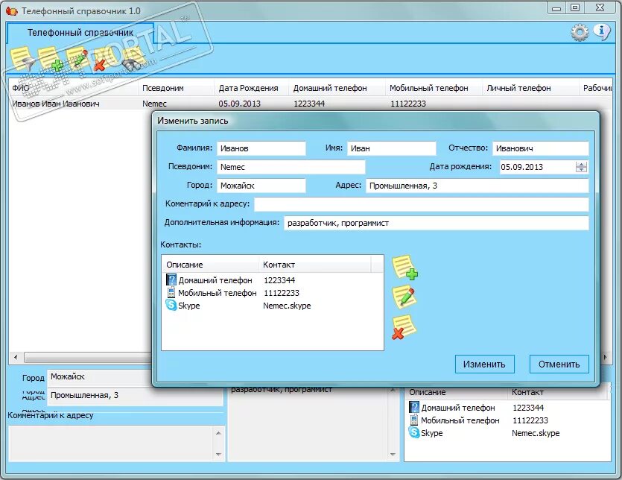Edit the selected contact with pencil icon

coord(404,298)
